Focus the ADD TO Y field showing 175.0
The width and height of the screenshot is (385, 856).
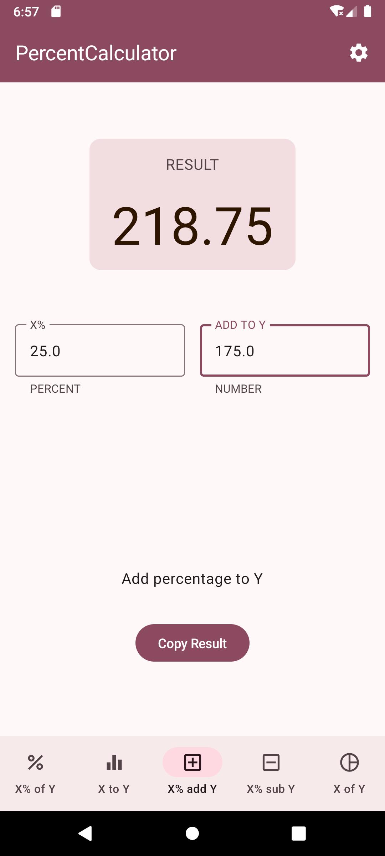(x=285, y=351)
